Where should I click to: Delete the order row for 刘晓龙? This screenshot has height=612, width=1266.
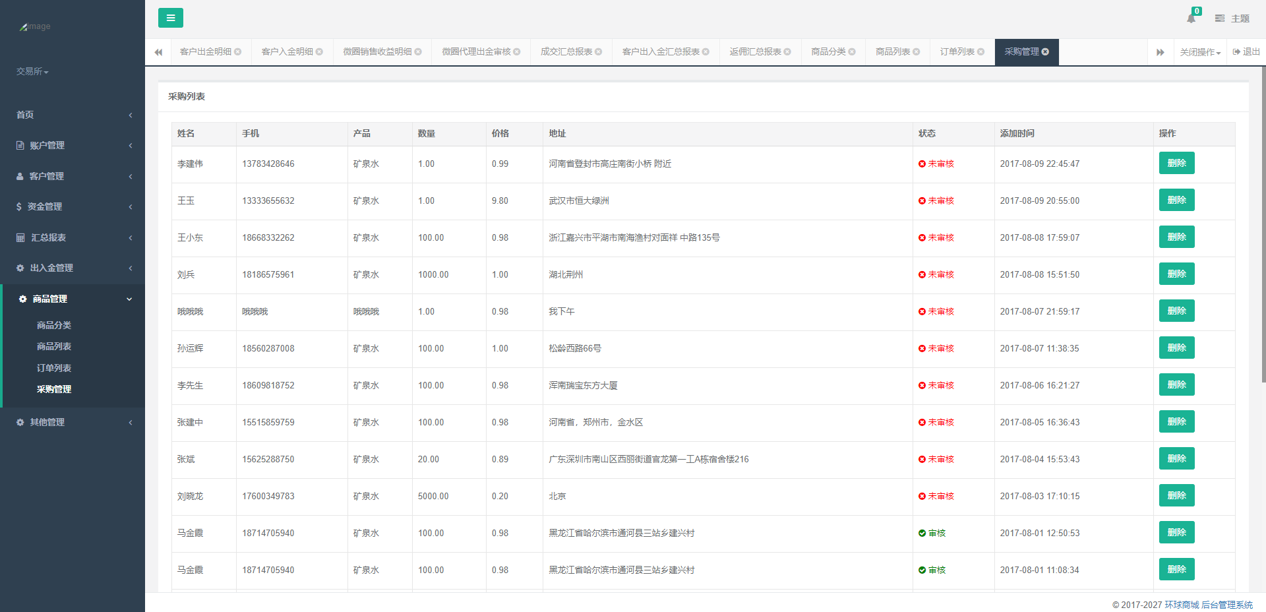[1176, 496]
